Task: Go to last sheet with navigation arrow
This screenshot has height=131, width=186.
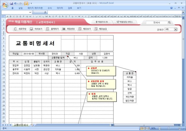Action: click(x=10, y=125)
